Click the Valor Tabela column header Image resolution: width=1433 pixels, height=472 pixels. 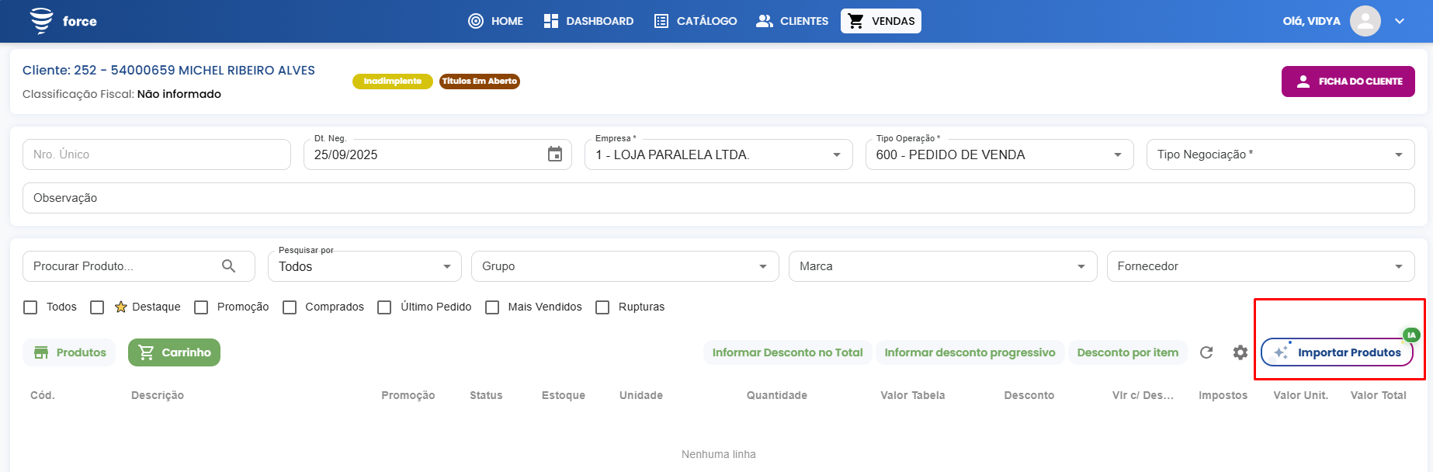913,395
